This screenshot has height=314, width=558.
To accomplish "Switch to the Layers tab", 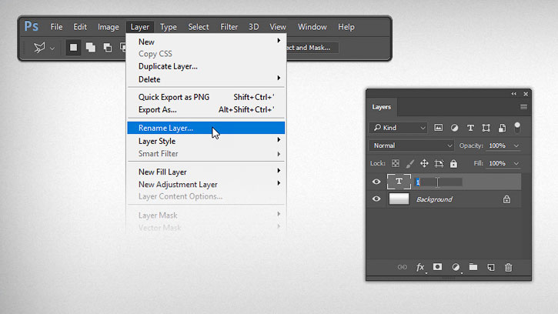I will [x=382, y=107].
